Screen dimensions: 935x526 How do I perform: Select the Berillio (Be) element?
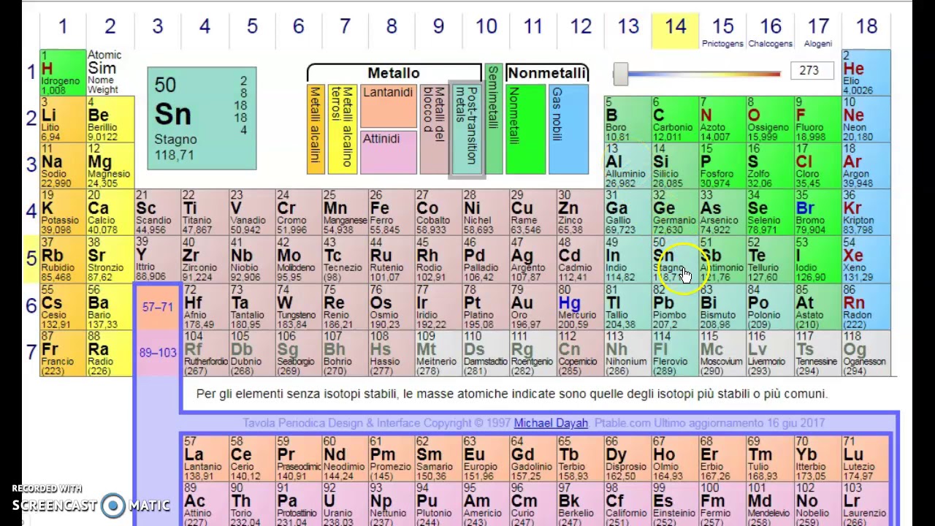(x=110, y=120)
